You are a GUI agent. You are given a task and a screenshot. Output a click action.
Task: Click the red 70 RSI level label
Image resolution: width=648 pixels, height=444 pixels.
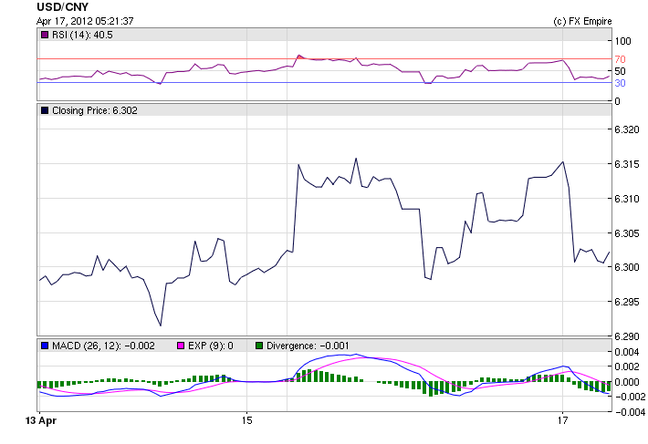pyautogui.click(x=620, y=59)
